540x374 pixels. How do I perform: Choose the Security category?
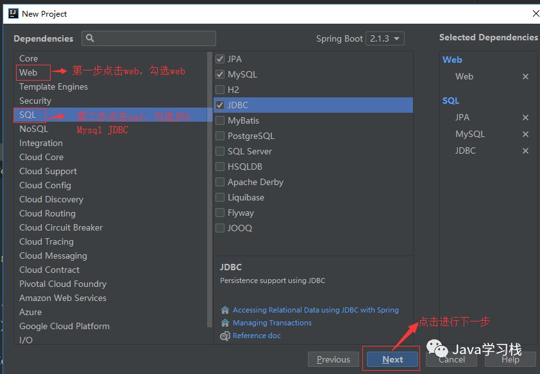click(x=35, y=101)
